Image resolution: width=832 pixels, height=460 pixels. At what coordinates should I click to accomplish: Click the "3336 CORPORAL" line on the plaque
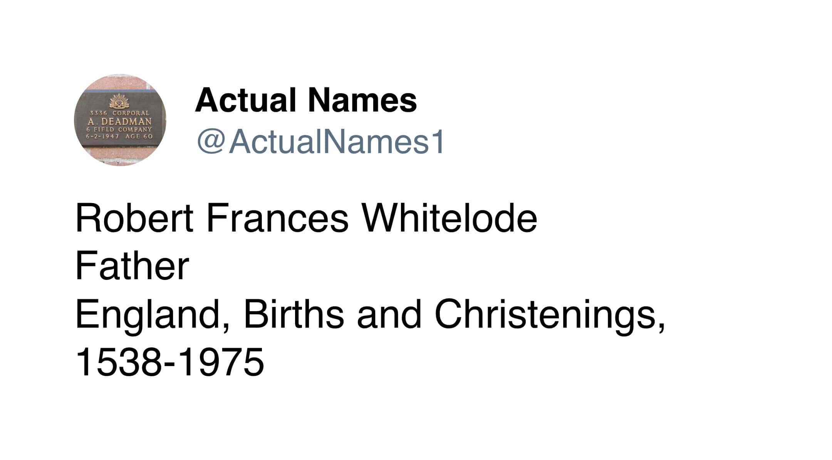(x=119, y=113)
